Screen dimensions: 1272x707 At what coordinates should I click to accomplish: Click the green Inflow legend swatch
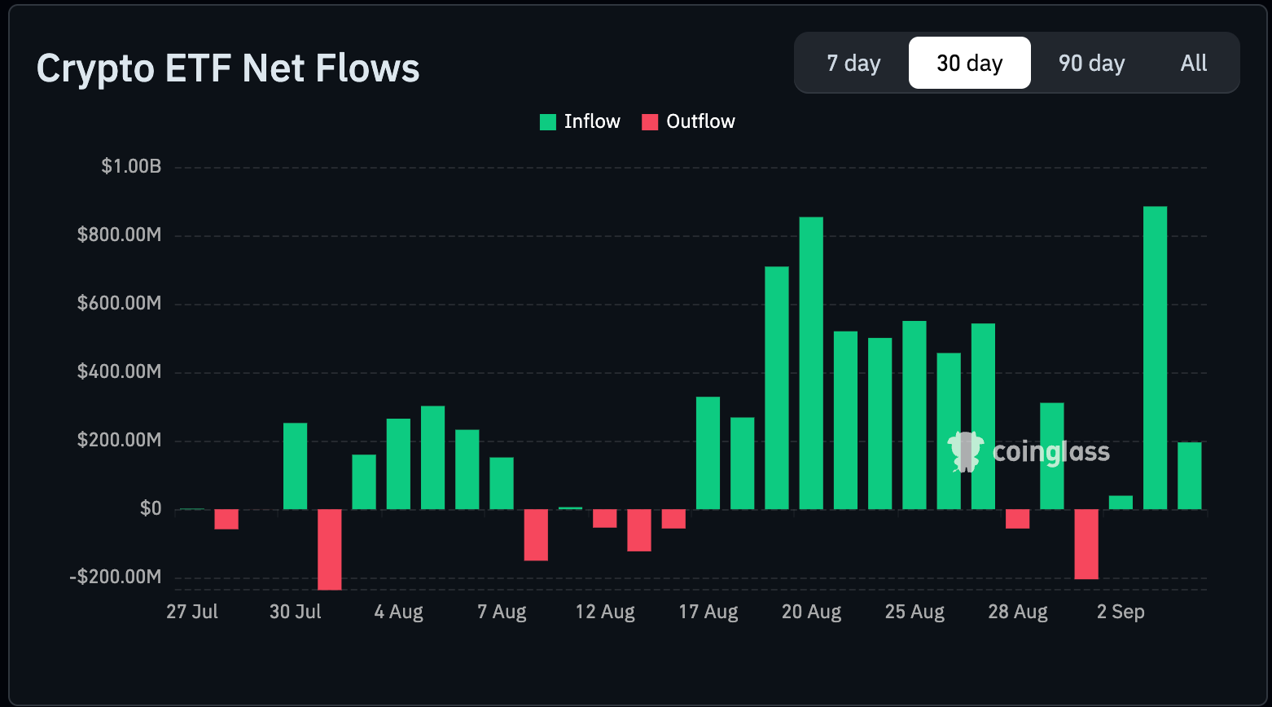pyautogui.click(x=548, y=122)
